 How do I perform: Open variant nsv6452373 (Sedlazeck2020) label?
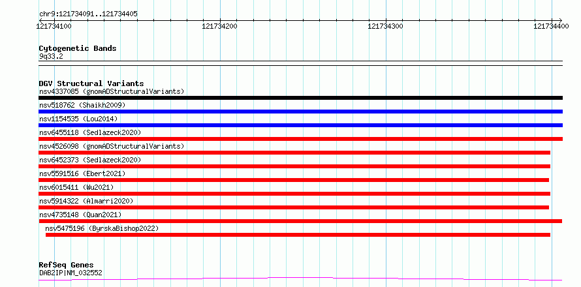click(90, 160)
